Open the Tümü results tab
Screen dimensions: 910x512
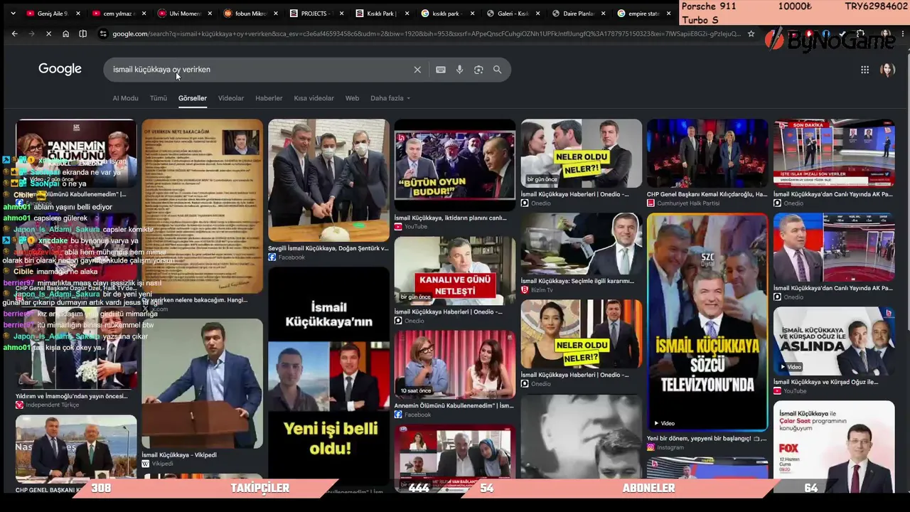[x=159, y=98]
